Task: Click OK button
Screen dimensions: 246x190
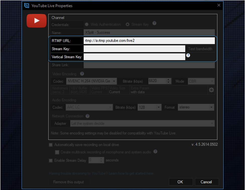Action: (x=180, y=182)
